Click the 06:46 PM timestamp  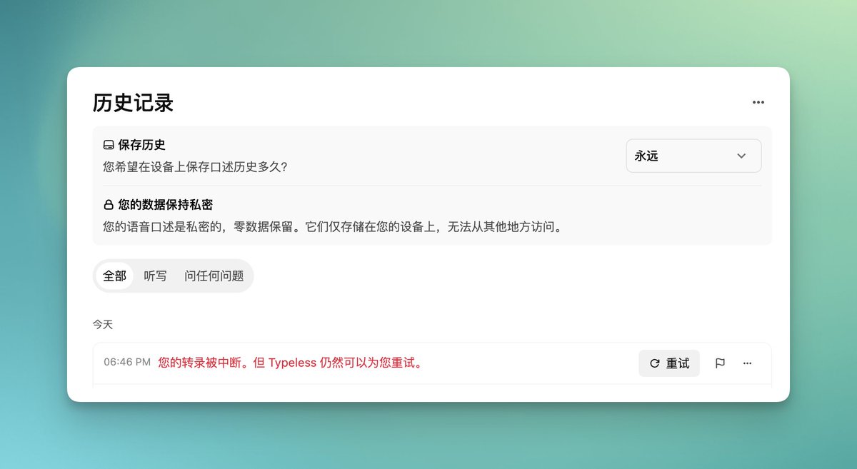pos(127,363)
